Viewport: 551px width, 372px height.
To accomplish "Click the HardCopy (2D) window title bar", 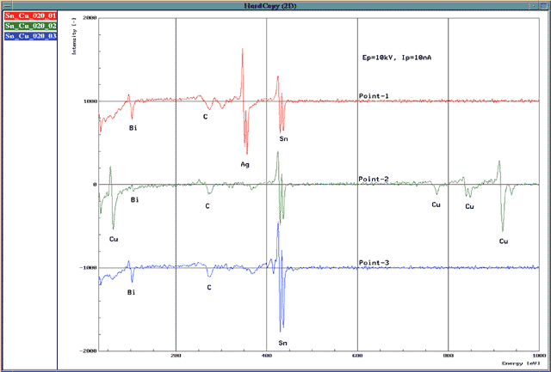I will tap(275, 5).
